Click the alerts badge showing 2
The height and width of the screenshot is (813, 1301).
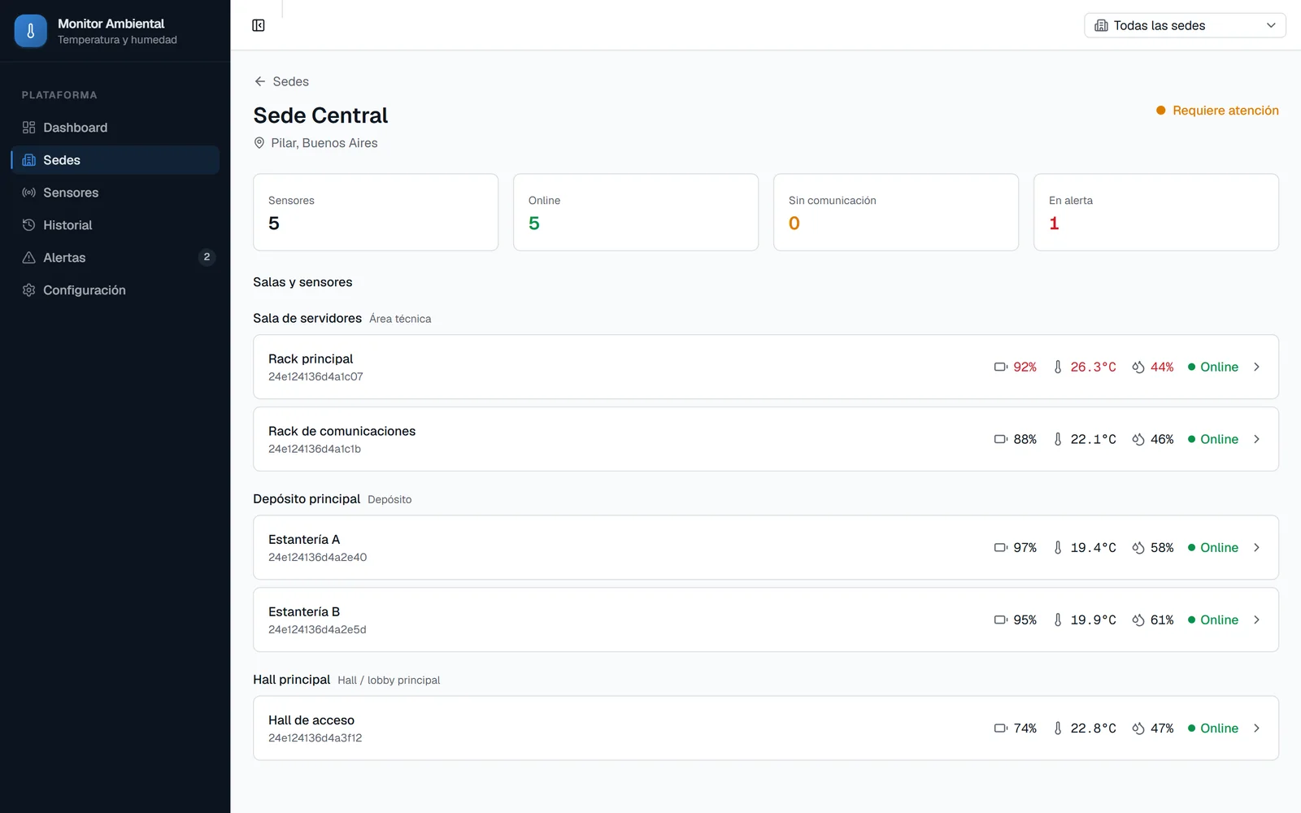(207, 257)
